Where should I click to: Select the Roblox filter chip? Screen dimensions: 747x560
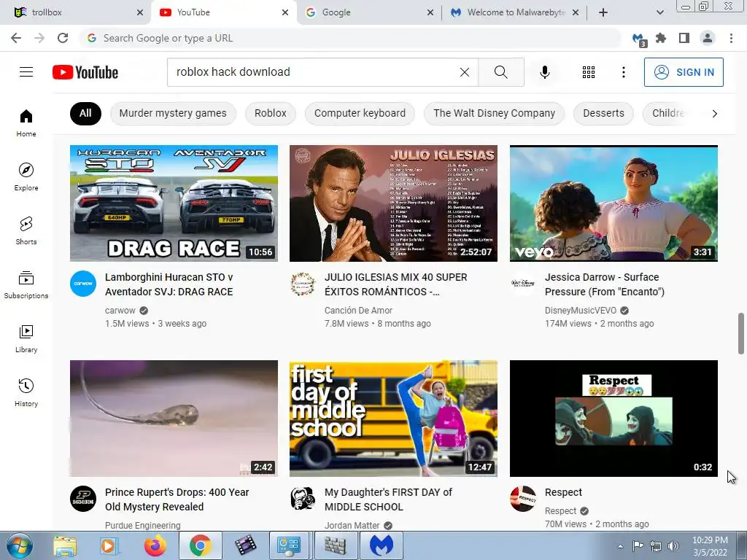tap(270, 113)
